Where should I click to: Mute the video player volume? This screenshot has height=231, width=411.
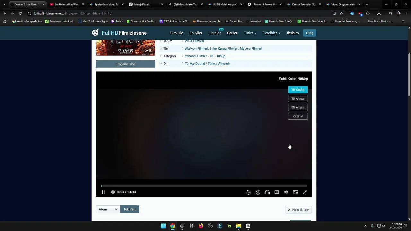point(112,192)
